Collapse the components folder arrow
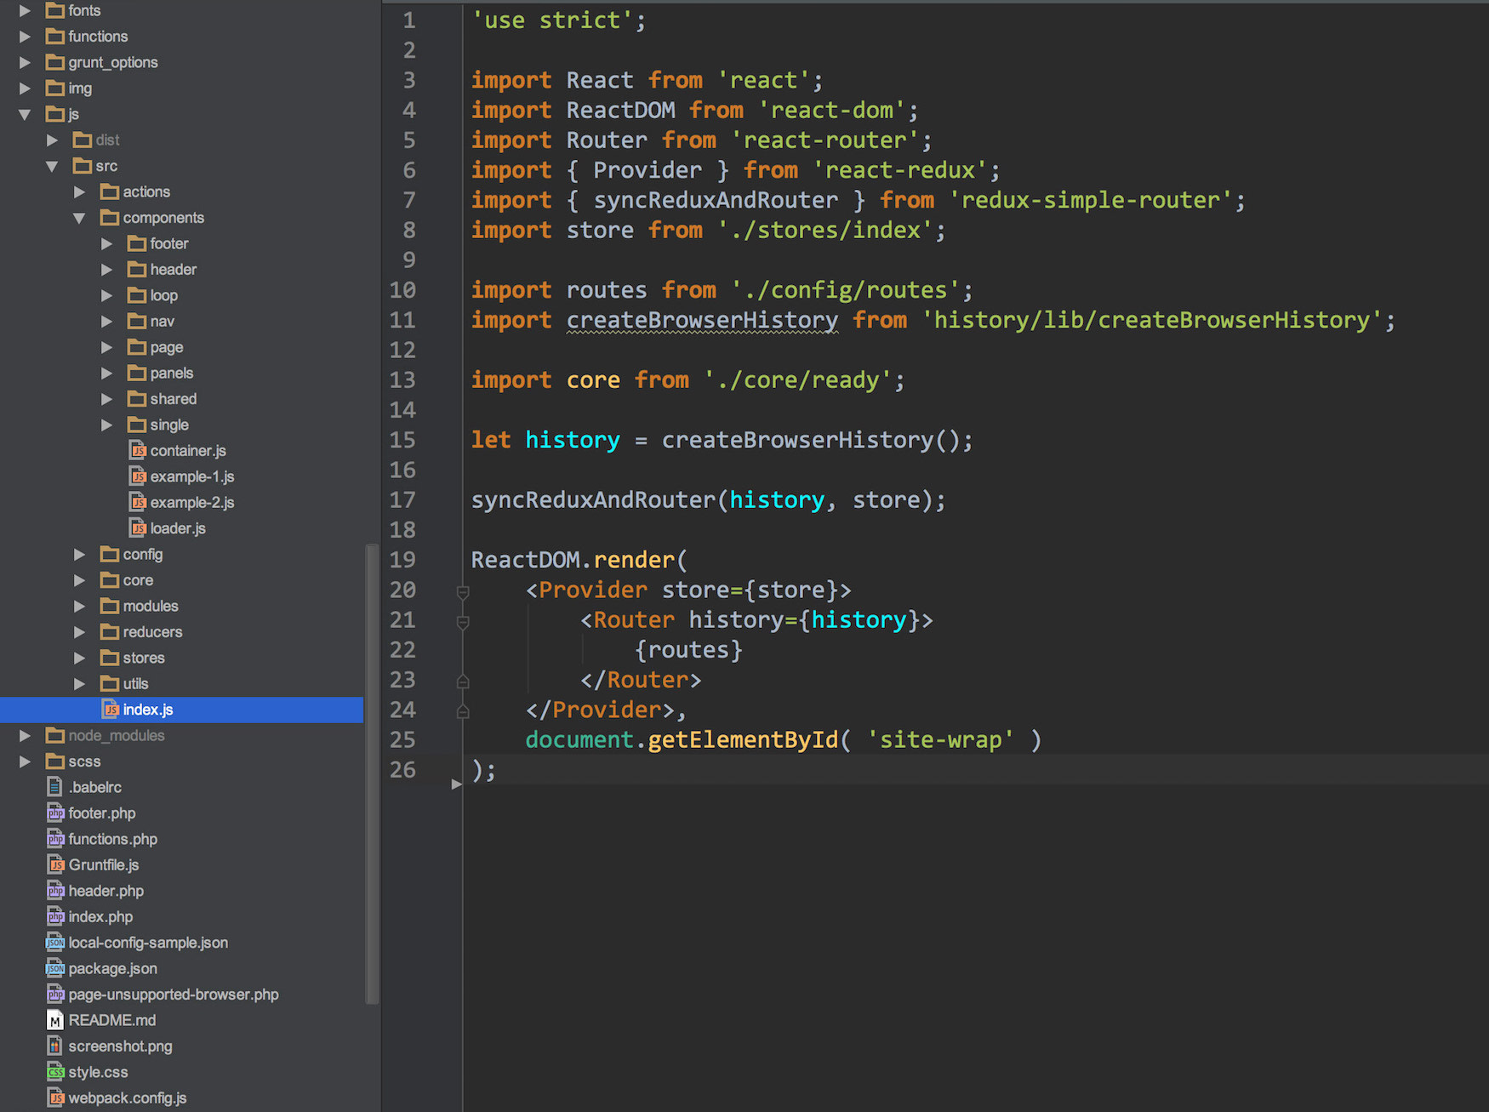Screen dimensions: 1489x1112 click(79, 218)
